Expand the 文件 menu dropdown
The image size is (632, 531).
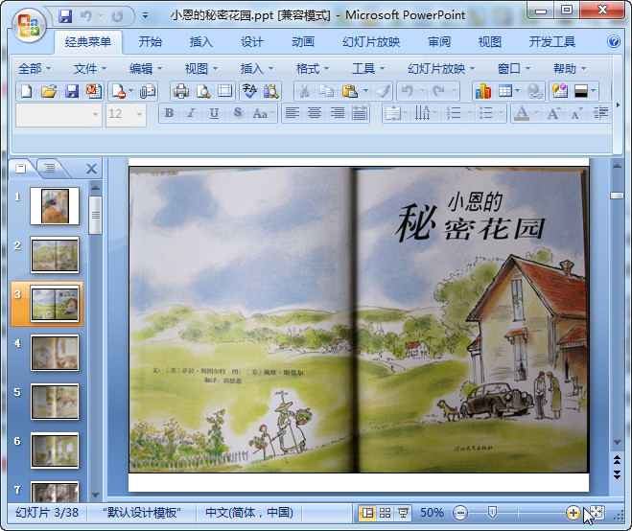90,68
